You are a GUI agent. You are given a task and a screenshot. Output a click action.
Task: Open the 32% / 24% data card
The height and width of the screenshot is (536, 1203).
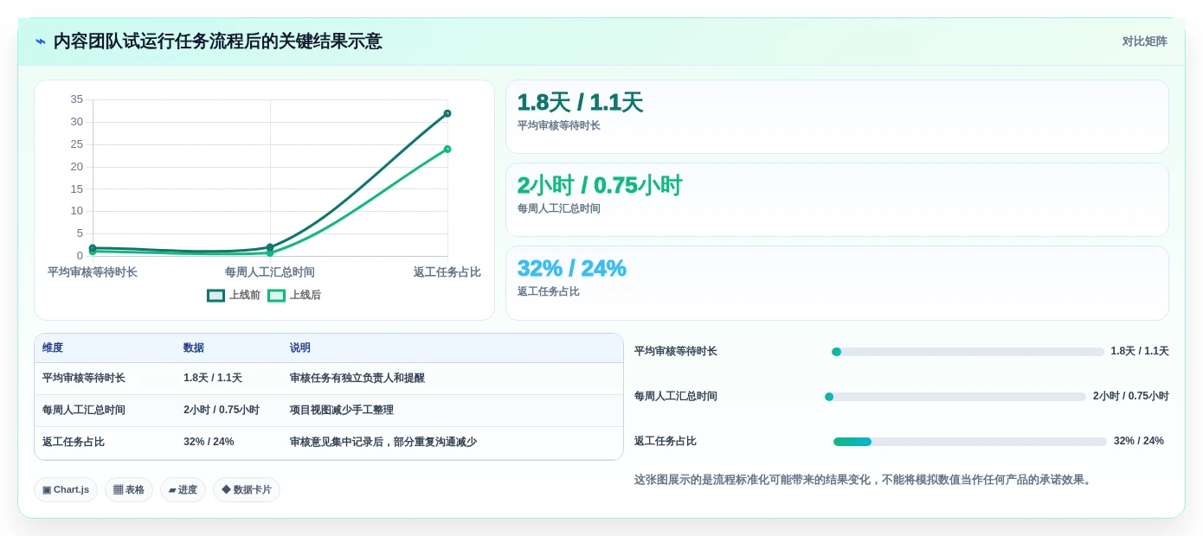pos(837,283)
